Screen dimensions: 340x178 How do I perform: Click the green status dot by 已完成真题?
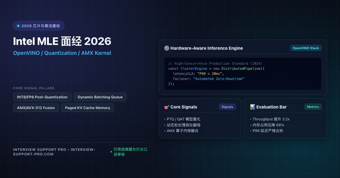[111, 152]
